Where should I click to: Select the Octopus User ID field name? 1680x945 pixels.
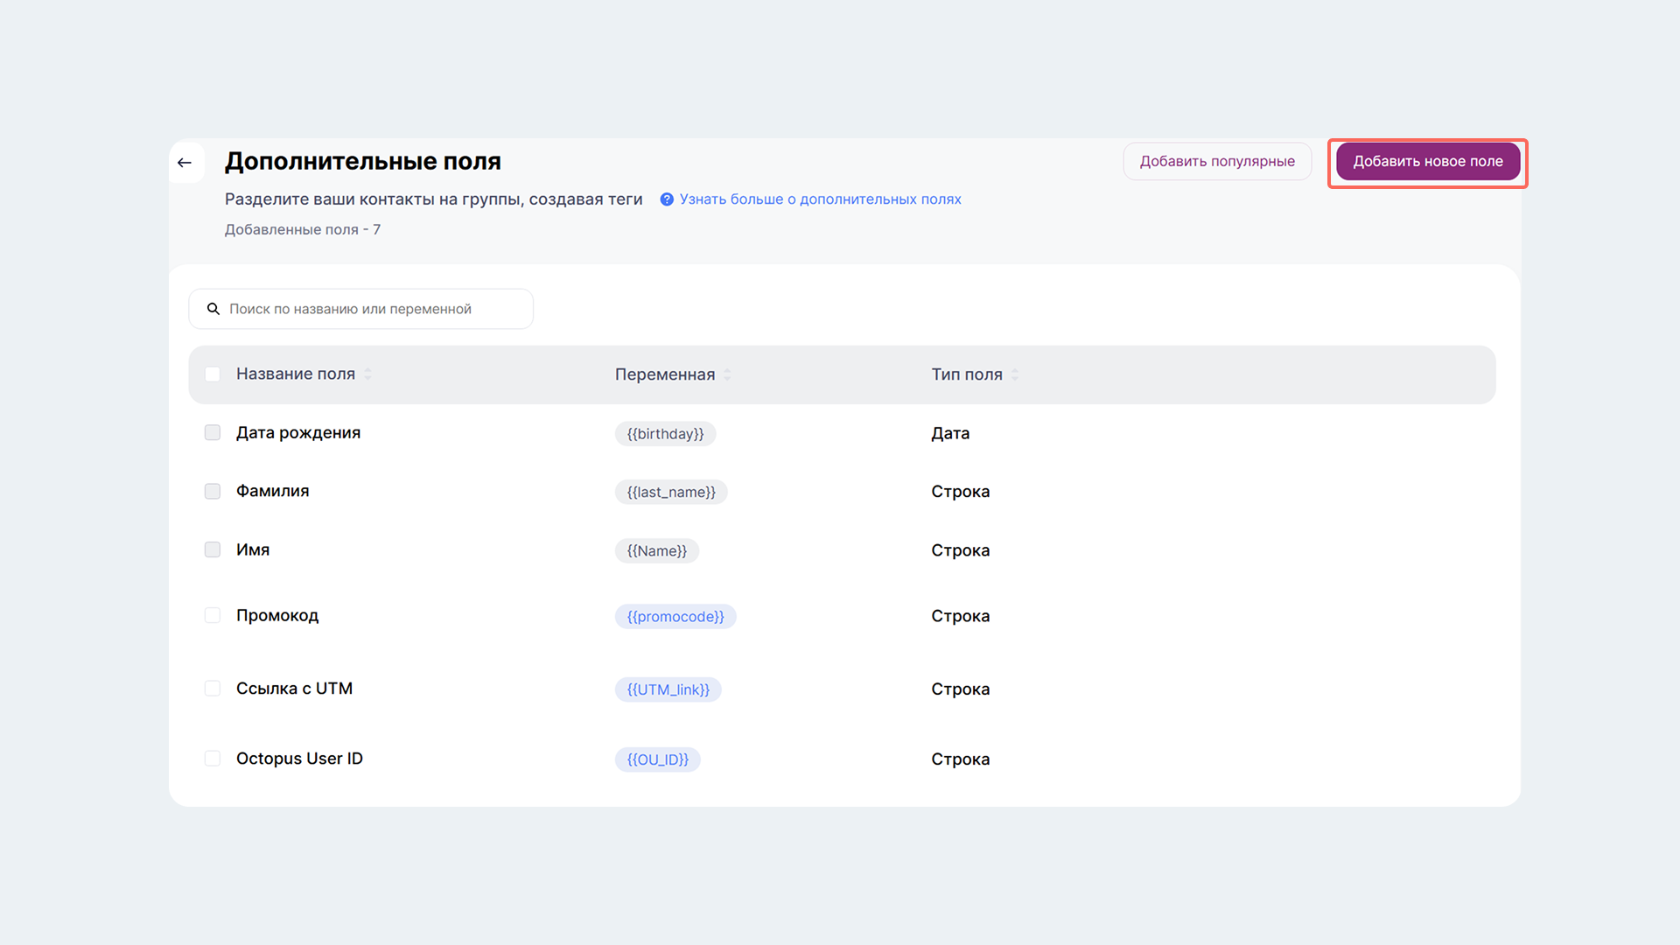pos(299,759)
